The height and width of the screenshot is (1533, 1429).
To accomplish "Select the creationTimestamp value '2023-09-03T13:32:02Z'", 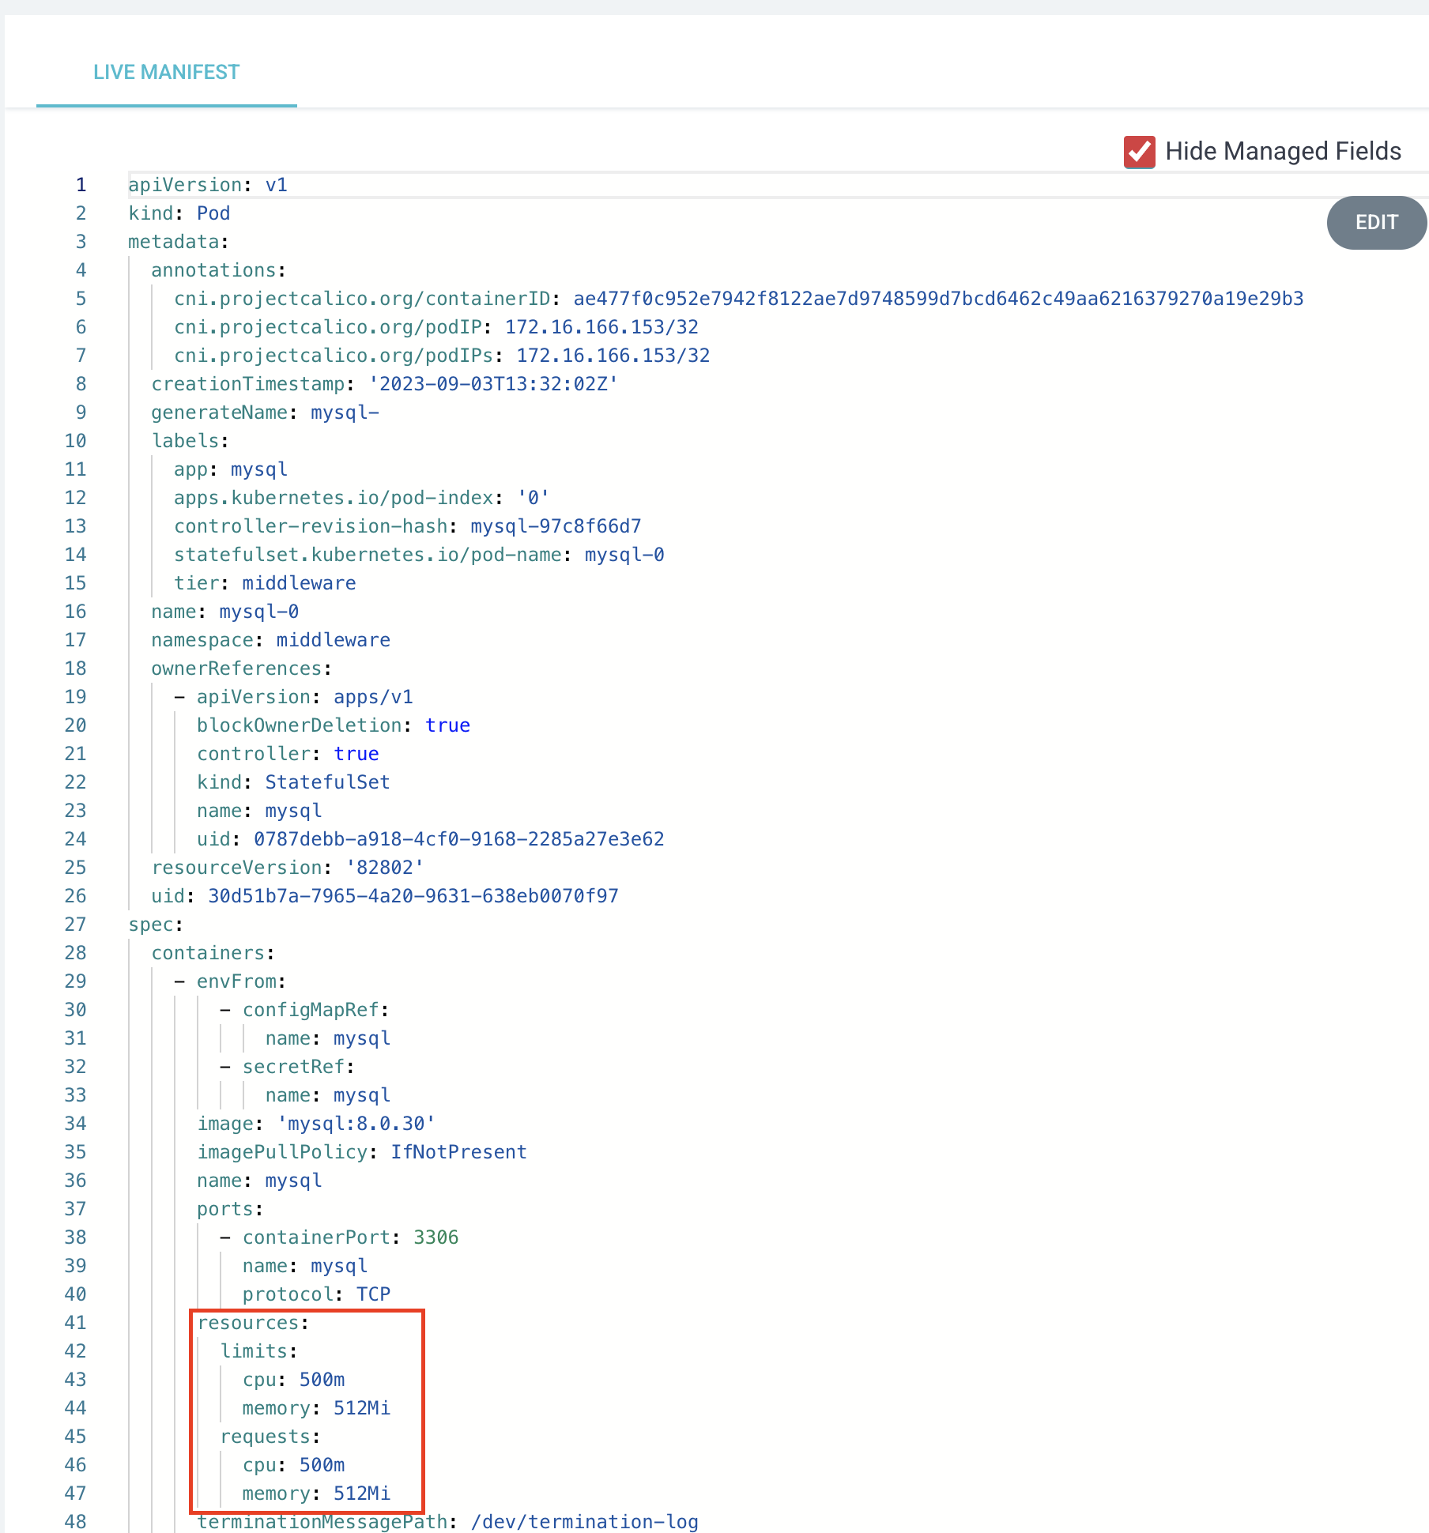I will [x=493, y=384].
